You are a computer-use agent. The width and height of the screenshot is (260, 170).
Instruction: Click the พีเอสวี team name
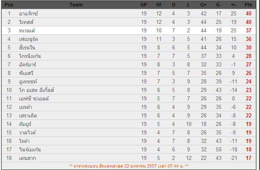tap(27, 73)
